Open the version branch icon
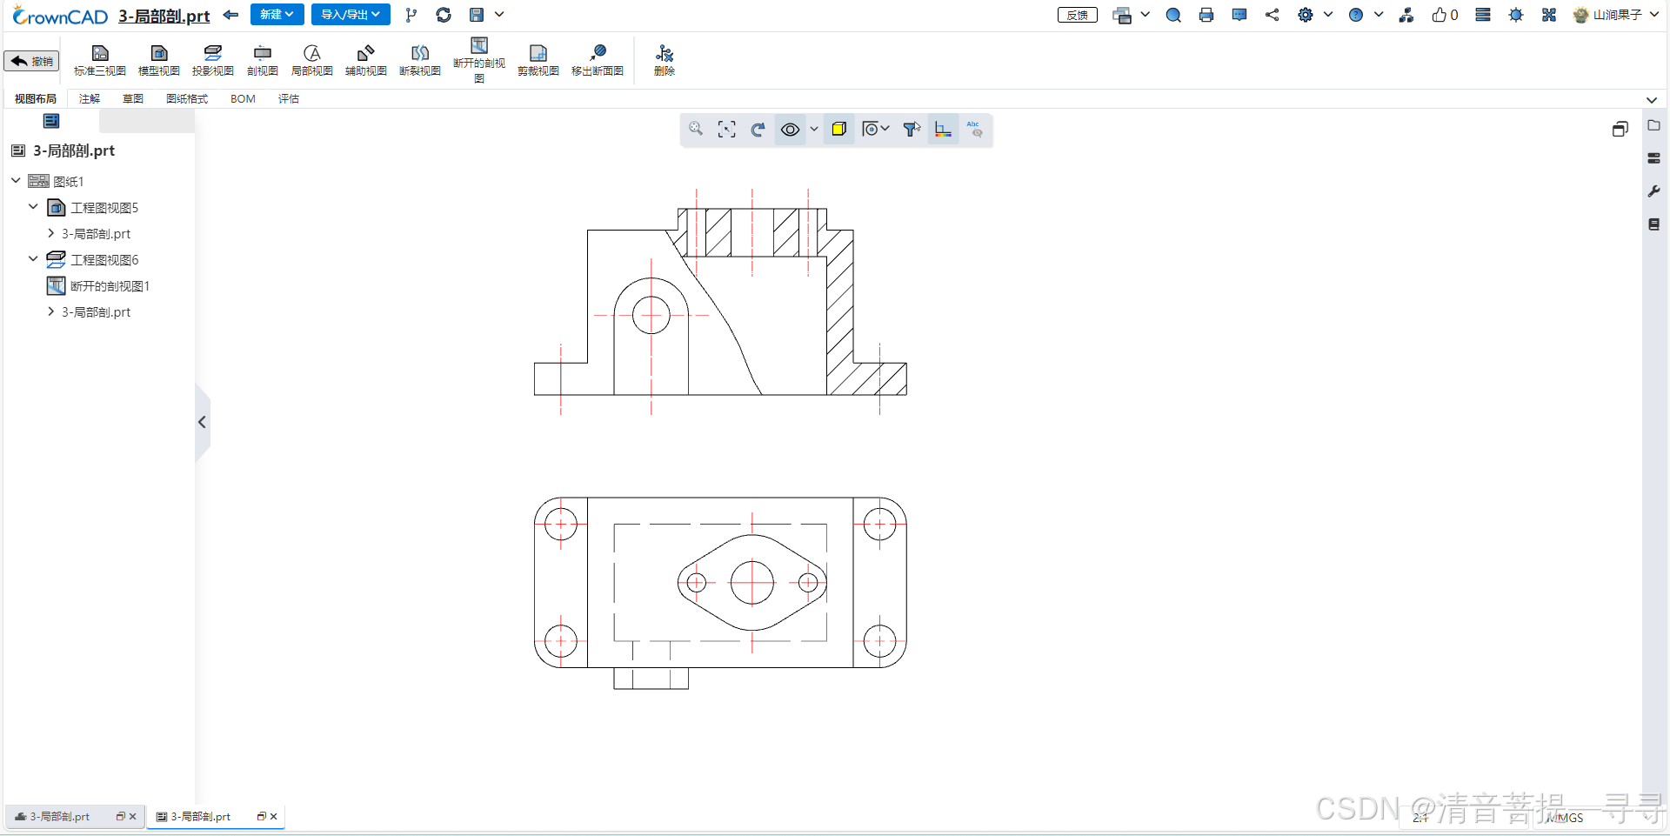The image size is (1670, 836). [411, 15]
